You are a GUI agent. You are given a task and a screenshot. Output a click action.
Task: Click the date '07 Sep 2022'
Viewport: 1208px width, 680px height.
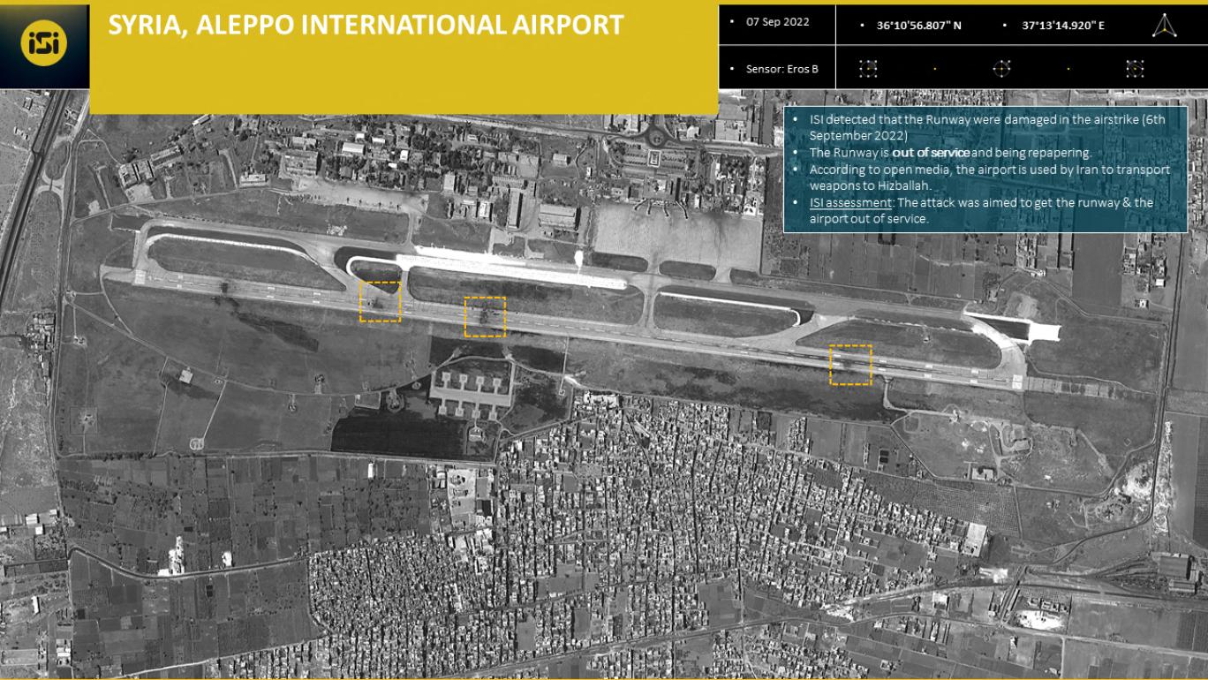(777, 22)
